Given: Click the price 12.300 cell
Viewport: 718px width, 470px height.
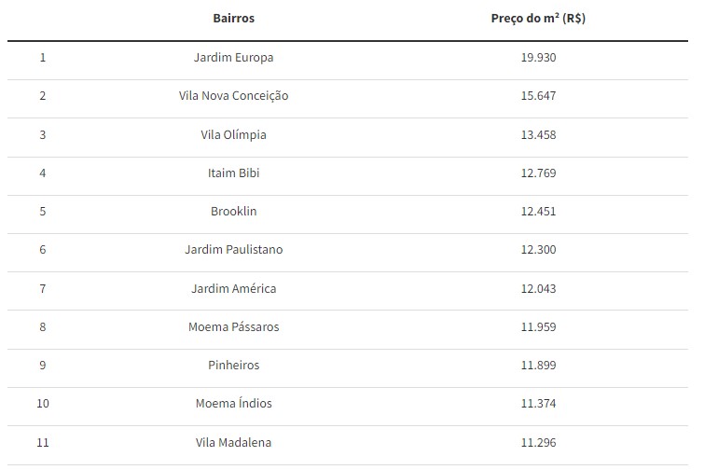Looking at the screenshot, I should coord(538,250).
